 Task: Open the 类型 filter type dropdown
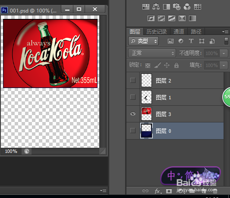tap(143, 41)
